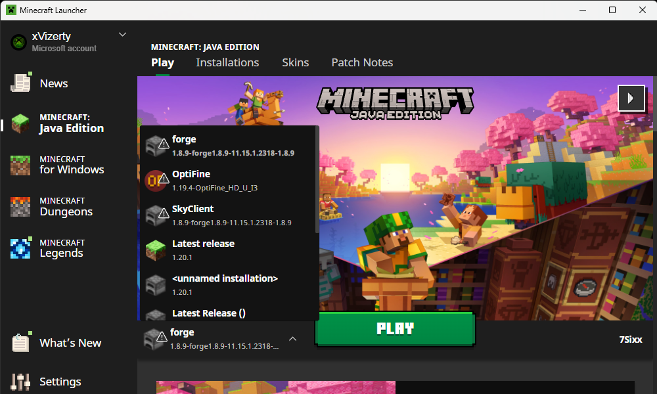
Task: Click the banner next arrow button
Action: [631, 98]
